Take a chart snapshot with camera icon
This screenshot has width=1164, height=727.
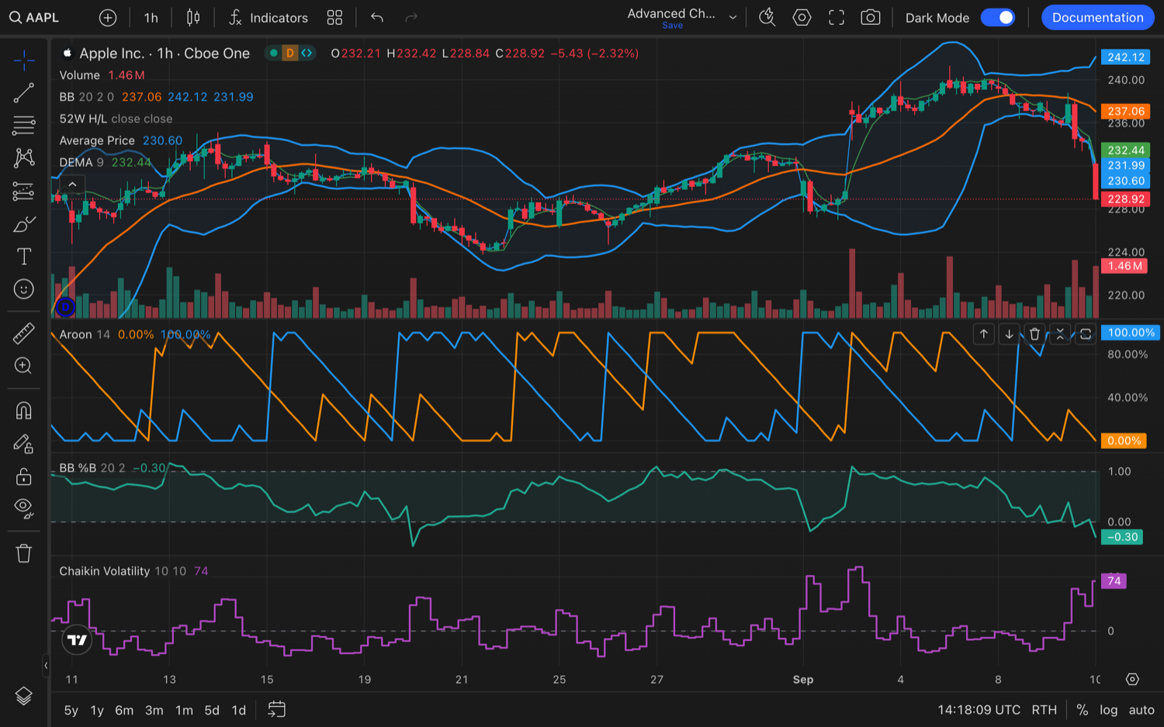tap(871, 17)
